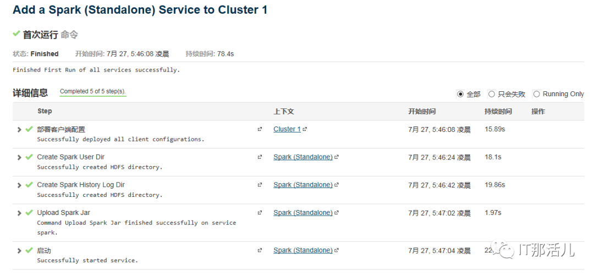The height and width of the screenshot is (276, 594).
Task: Expand the Create Spark User Dir step
Action: point(19,157)
